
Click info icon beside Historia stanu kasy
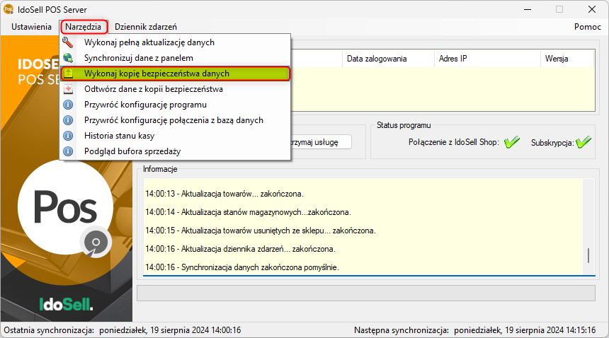68,136
